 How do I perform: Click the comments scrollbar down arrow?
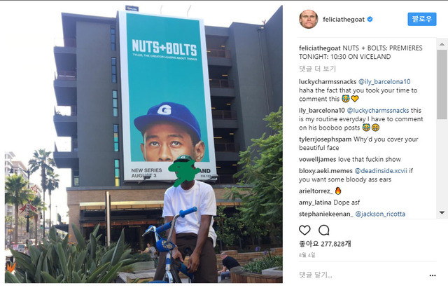[x=442, y=213]
